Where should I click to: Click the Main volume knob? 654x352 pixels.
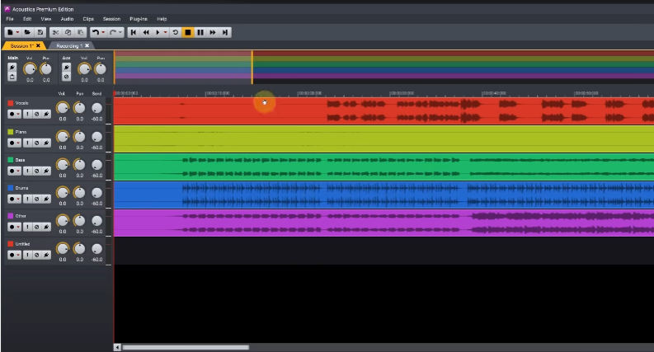(30, 68)
